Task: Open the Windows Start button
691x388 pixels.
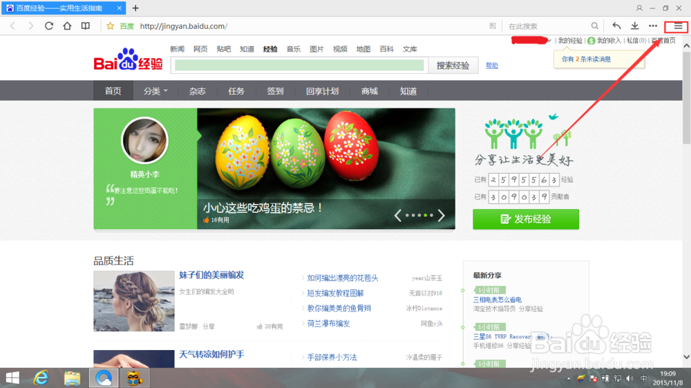Action: (x=12, y=378)
